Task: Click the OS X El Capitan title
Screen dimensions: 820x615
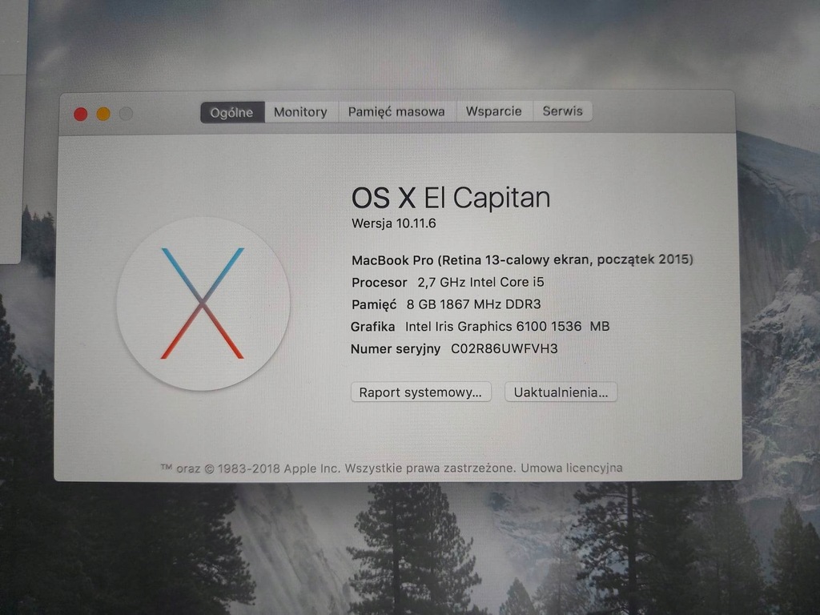Action: click(451, 198)
